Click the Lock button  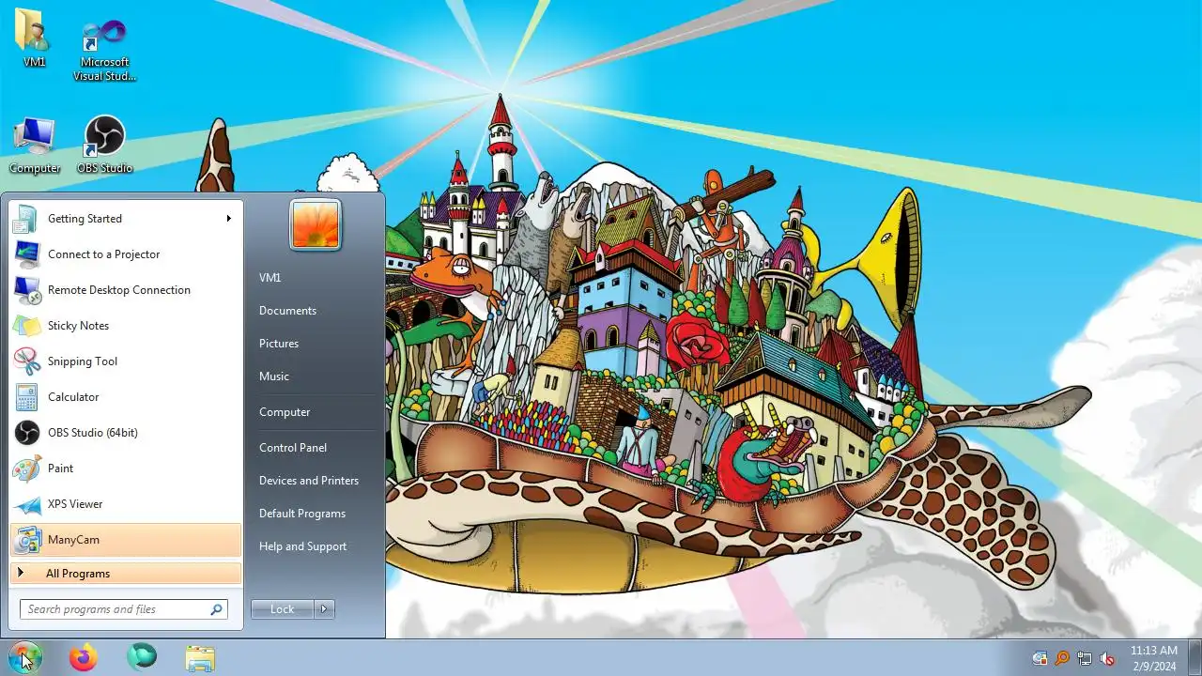coord(282,609)
